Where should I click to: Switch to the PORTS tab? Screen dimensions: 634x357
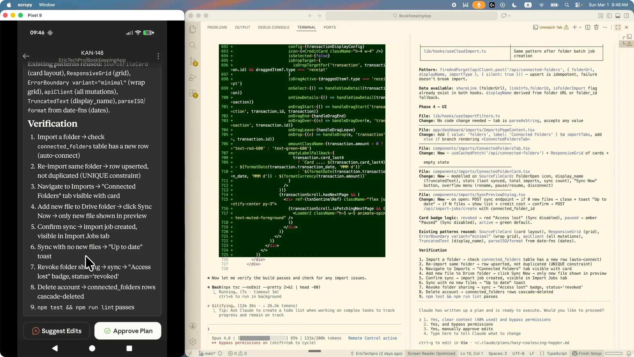(x=330, y=27)
